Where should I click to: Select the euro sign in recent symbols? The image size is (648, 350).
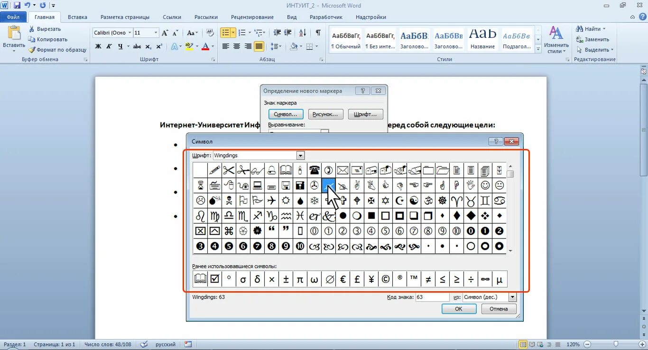point(343,279)
